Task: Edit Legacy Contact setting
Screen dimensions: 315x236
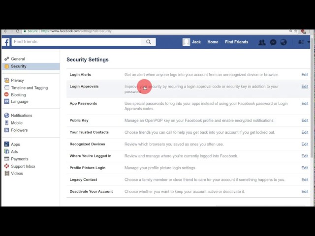Action: click(x=305, y=179)
